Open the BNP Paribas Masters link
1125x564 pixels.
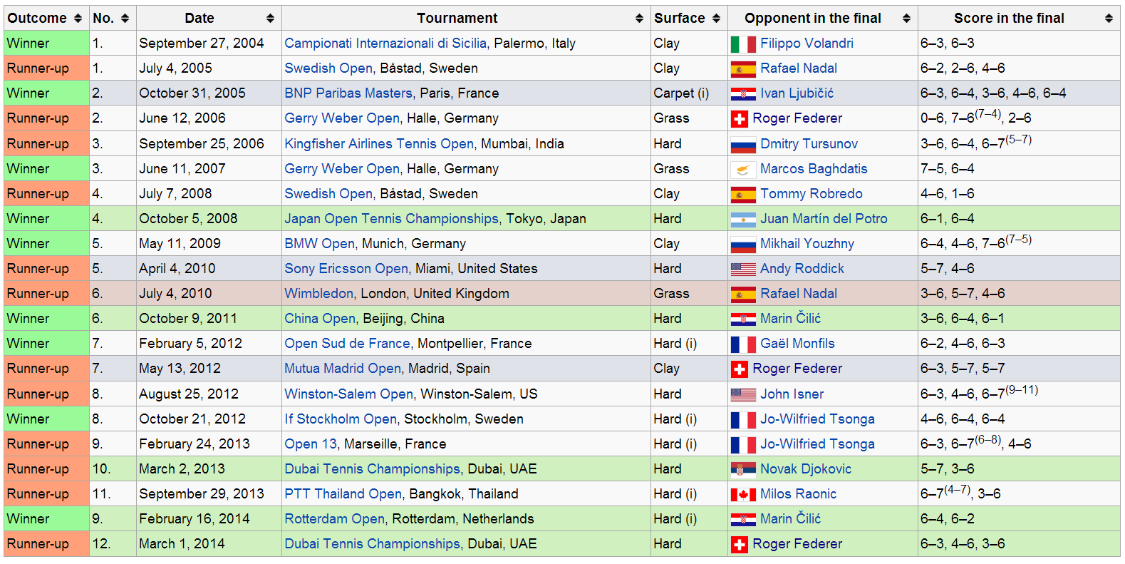tap(348, 93)
